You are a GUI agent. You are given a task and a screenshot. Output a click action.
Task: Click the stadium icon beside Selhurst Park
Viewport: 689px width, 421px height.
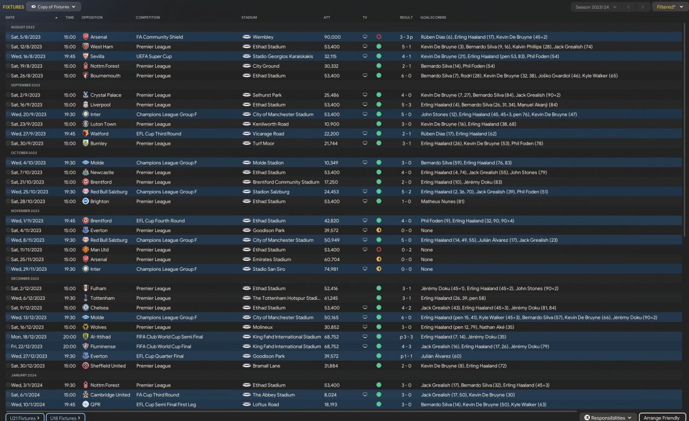[x=247, y=95]
